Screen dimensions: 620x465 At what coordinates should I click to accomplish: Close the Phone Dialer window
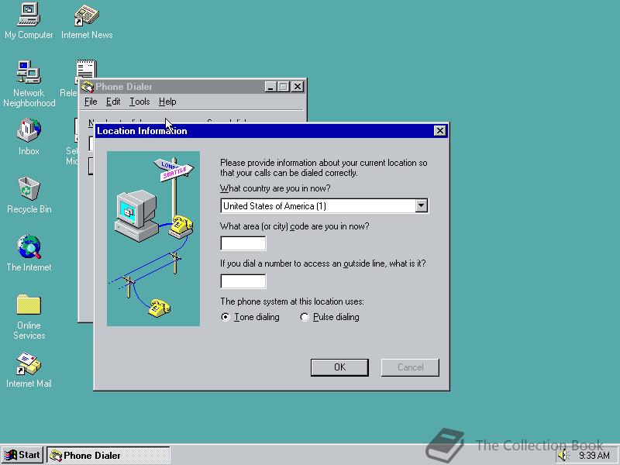click(x=298, y=87)
